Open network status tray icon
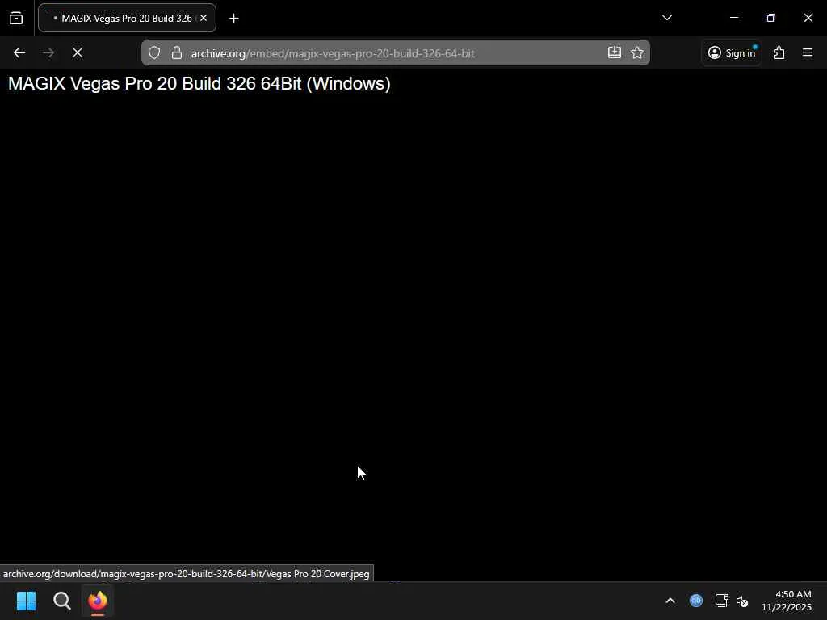 (x=721, y=601)
